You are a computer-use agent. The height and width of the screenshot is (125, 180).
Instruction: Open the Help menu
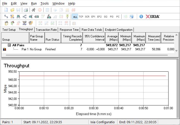tap(72, 4)
